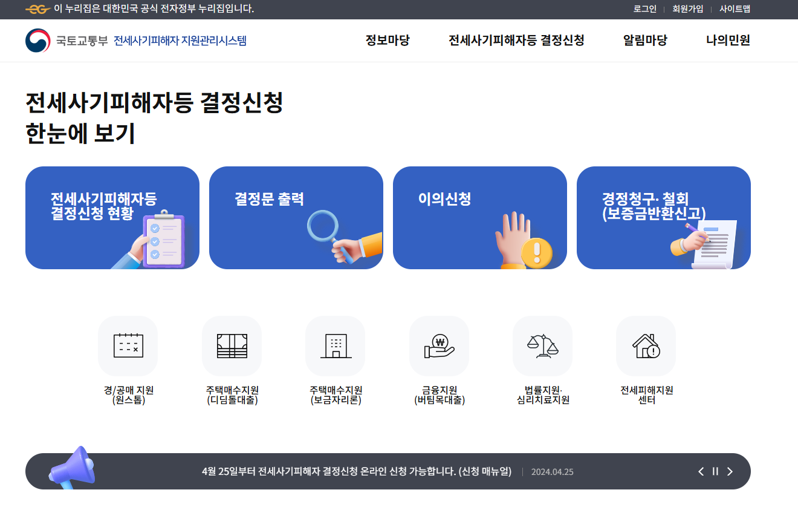Click 전세피해지원 센터 label

646,395
